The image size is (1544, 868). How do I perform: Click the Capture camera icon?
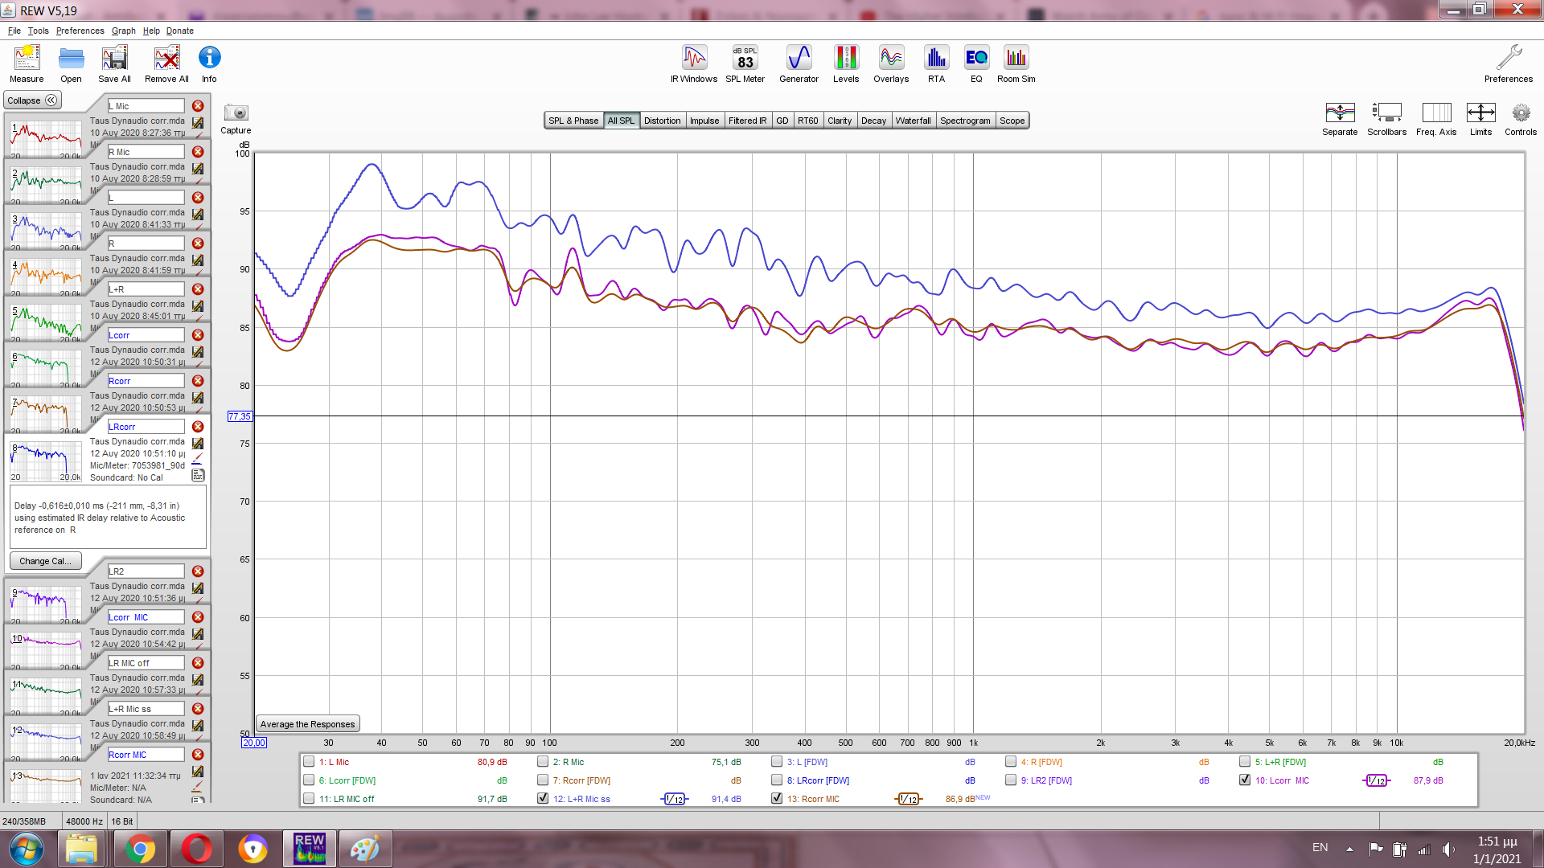click(236, 113)
